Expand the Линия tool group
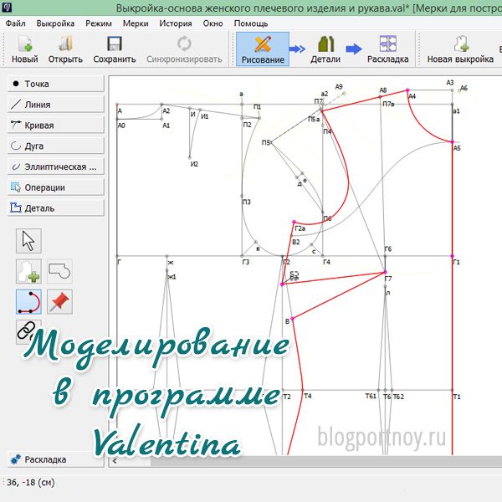Image resolution: width=502 pixels, height=502 pixels. (56, 105)
